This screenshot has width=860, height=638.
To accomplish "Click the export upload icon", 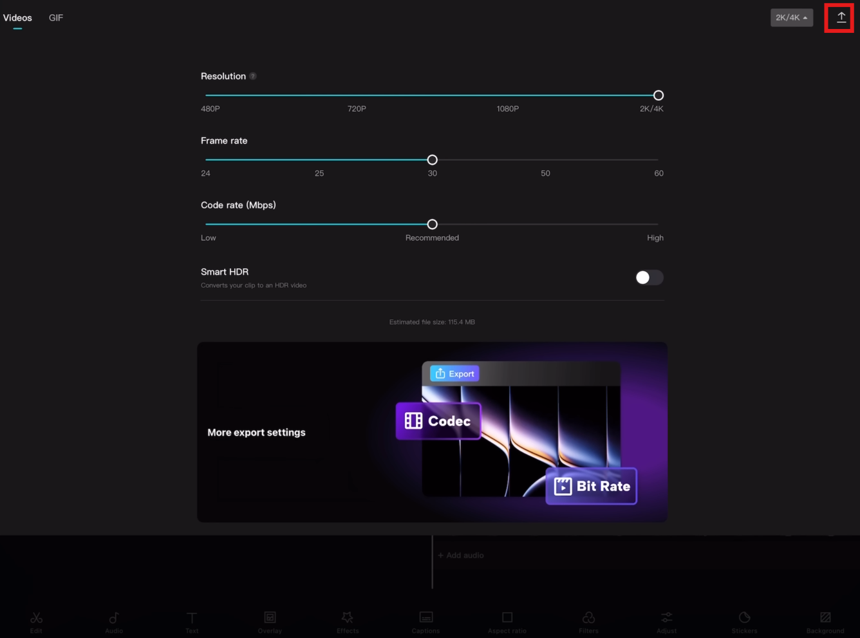I will pos(839,17).
